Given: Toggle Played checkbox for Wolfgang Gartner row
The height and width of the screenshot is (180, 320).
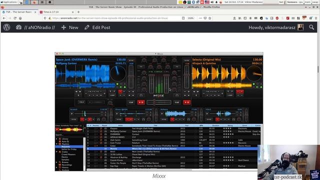Looking at the screenshot, I should pos(101,131).
